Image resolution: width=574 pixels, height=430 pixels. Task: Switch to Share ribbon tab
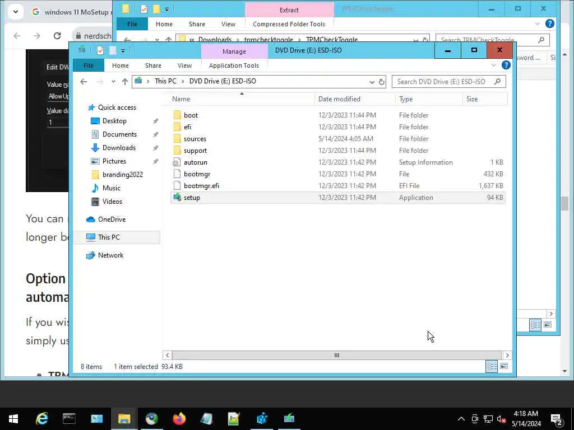point(153,66)
